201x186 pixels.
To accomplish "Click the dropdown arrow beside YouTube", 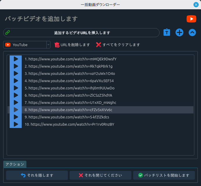I will (48, 45).
